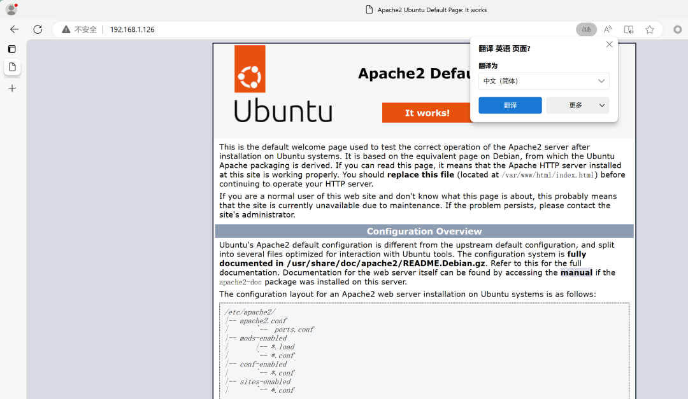Screen dimensions: 688x399
Task: Close the translate popup
Action: point(609,45)
